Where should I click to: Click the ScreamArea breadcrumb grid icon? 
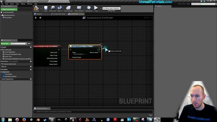[84, 18]
